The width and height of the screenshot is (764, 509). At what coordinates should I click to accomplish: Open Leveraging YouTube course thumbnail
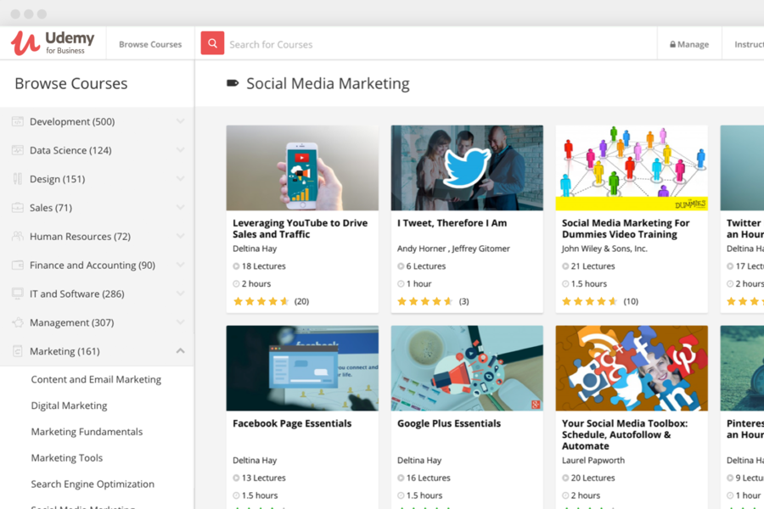pyautogui.click(x=302, y=168)
